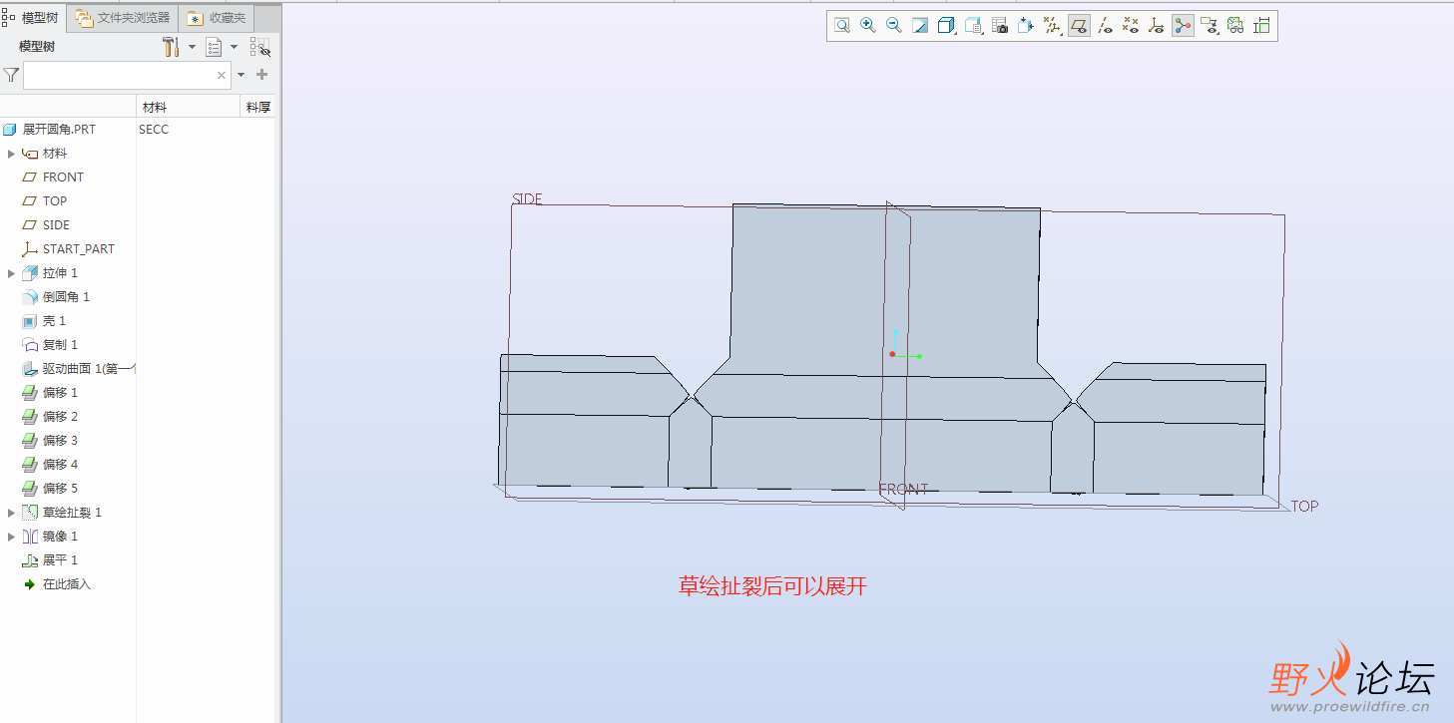The image size is (1454, 723).
Task: Click the Refit (zoom to fit) icon
Action: (x=842, y=26)
